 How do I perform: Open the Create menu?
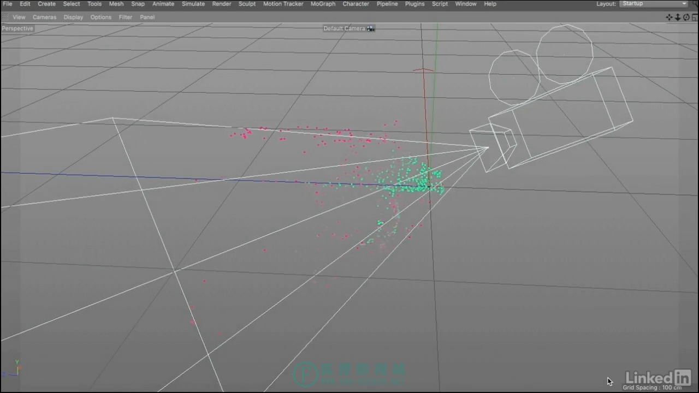point(46,4)
